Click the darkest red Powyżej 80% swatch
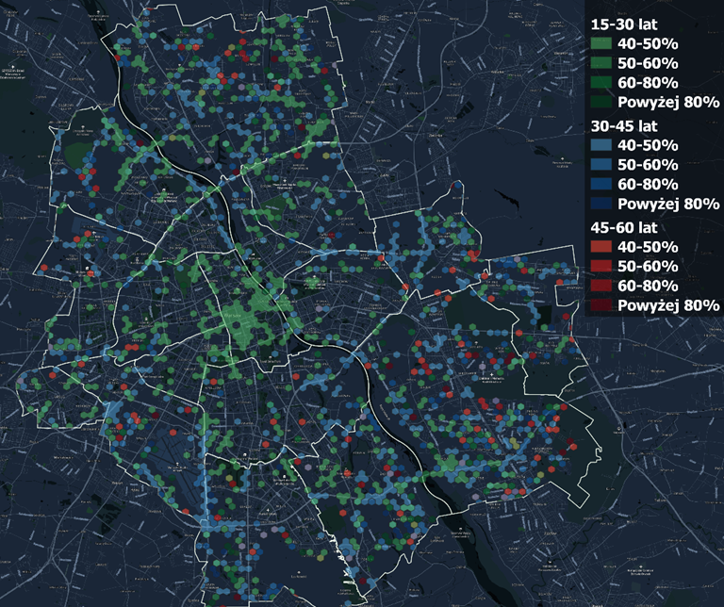This screenshot has width=724, height=607. point(600,305)
